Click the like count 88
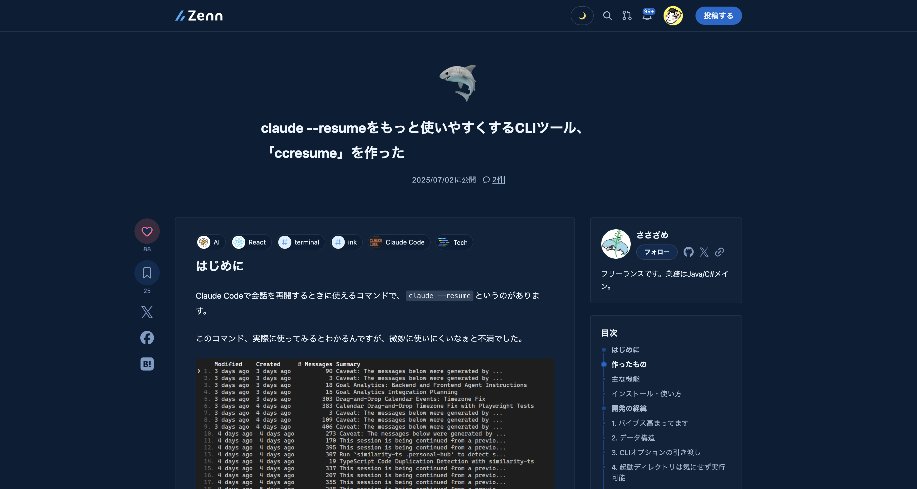917x489 pixels. coord(147,249)
